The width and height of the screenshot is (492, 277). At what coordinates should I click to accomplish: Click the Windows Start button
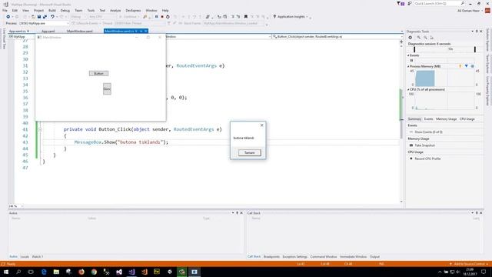click(x=6, y=272)
